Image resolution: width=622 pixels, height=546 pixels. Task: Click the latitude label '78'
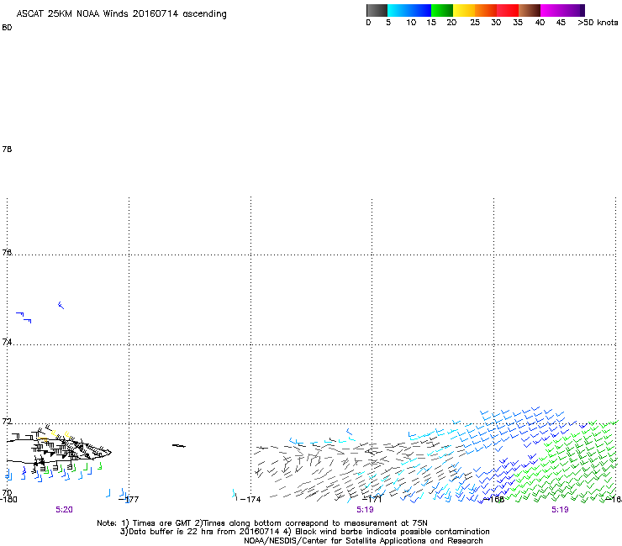[7, 150]
